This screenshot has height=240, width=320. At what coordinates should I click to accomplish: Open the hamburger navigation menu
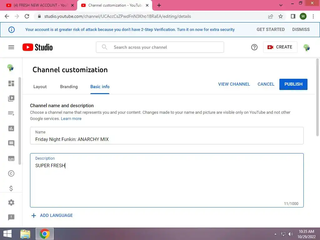point(11,47)
